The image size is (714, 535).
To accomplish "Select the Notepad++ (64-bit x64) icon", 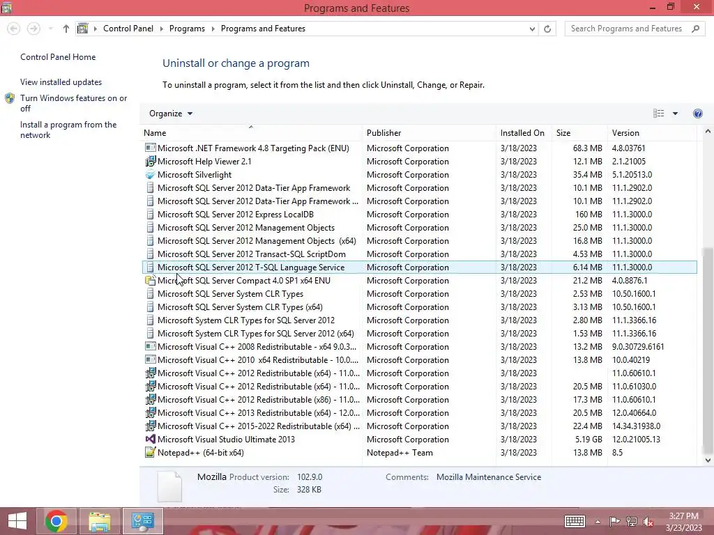I will pos(150,453).
